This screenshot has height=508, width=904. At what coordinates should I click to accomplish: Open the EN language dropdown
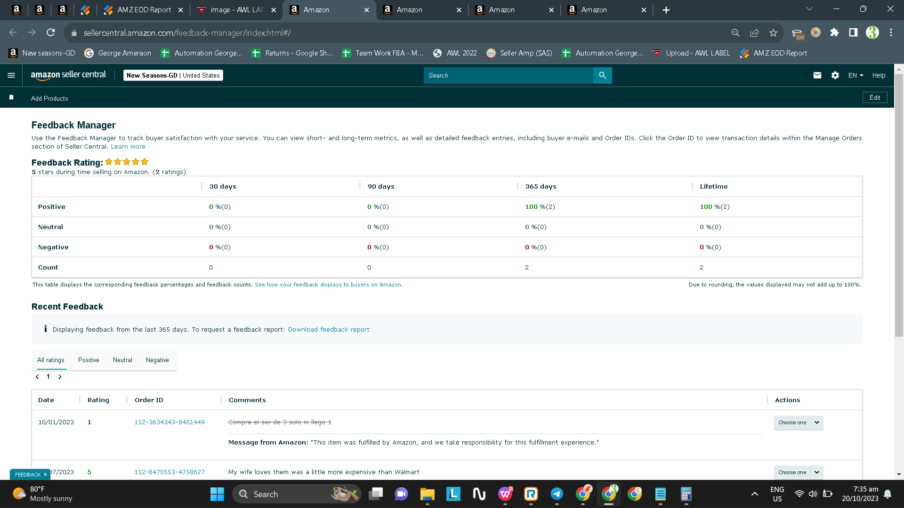(856, 75)
